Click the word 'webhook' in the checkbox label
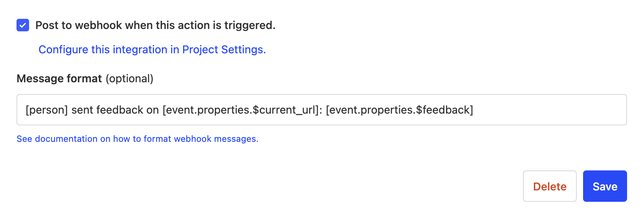Viewport: 642px width, 210px height. pos(98,25)
